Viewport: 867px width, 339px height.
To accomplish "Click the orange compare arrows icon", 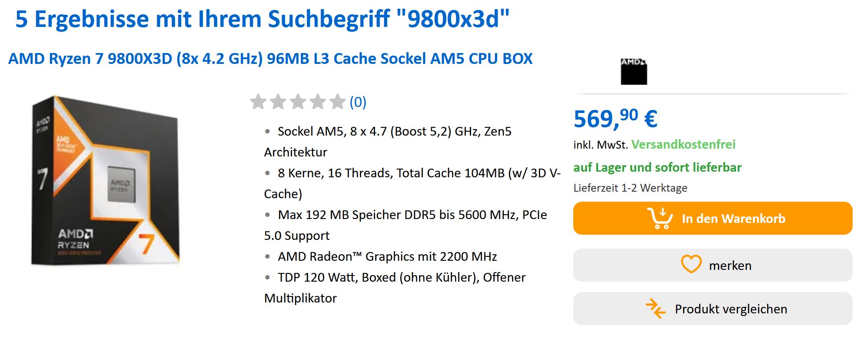I will click(655, 309).
